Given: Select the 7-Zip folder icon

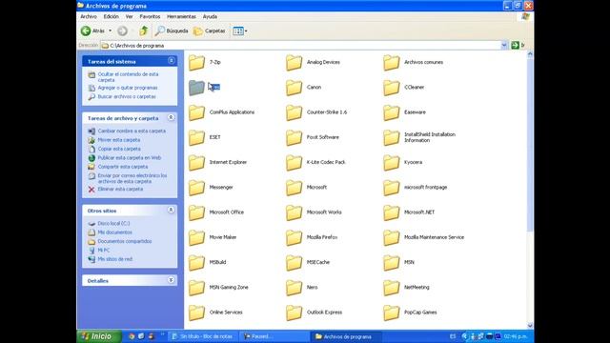Looking at the screenshot, I should [x=196, y=63].
